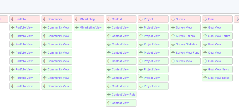This screenshot has height=111, width=239.
Task: Click the drag icon on Goal View Forum
Action: [205, 36]
